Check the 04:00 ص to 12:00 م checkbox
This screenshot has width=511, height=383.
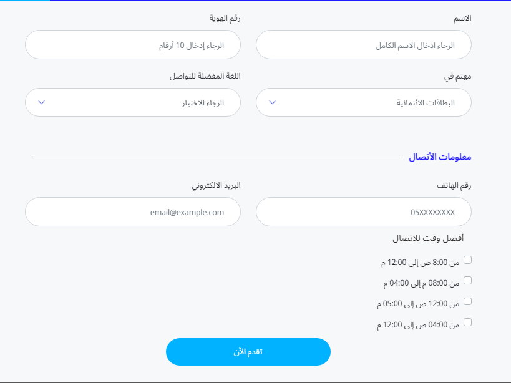point(468,322)
